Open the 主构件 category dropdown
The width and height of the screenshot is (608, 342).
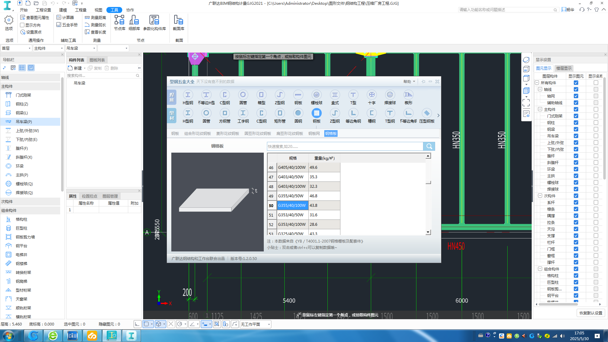pyautogui.click(x=48, y=48)
